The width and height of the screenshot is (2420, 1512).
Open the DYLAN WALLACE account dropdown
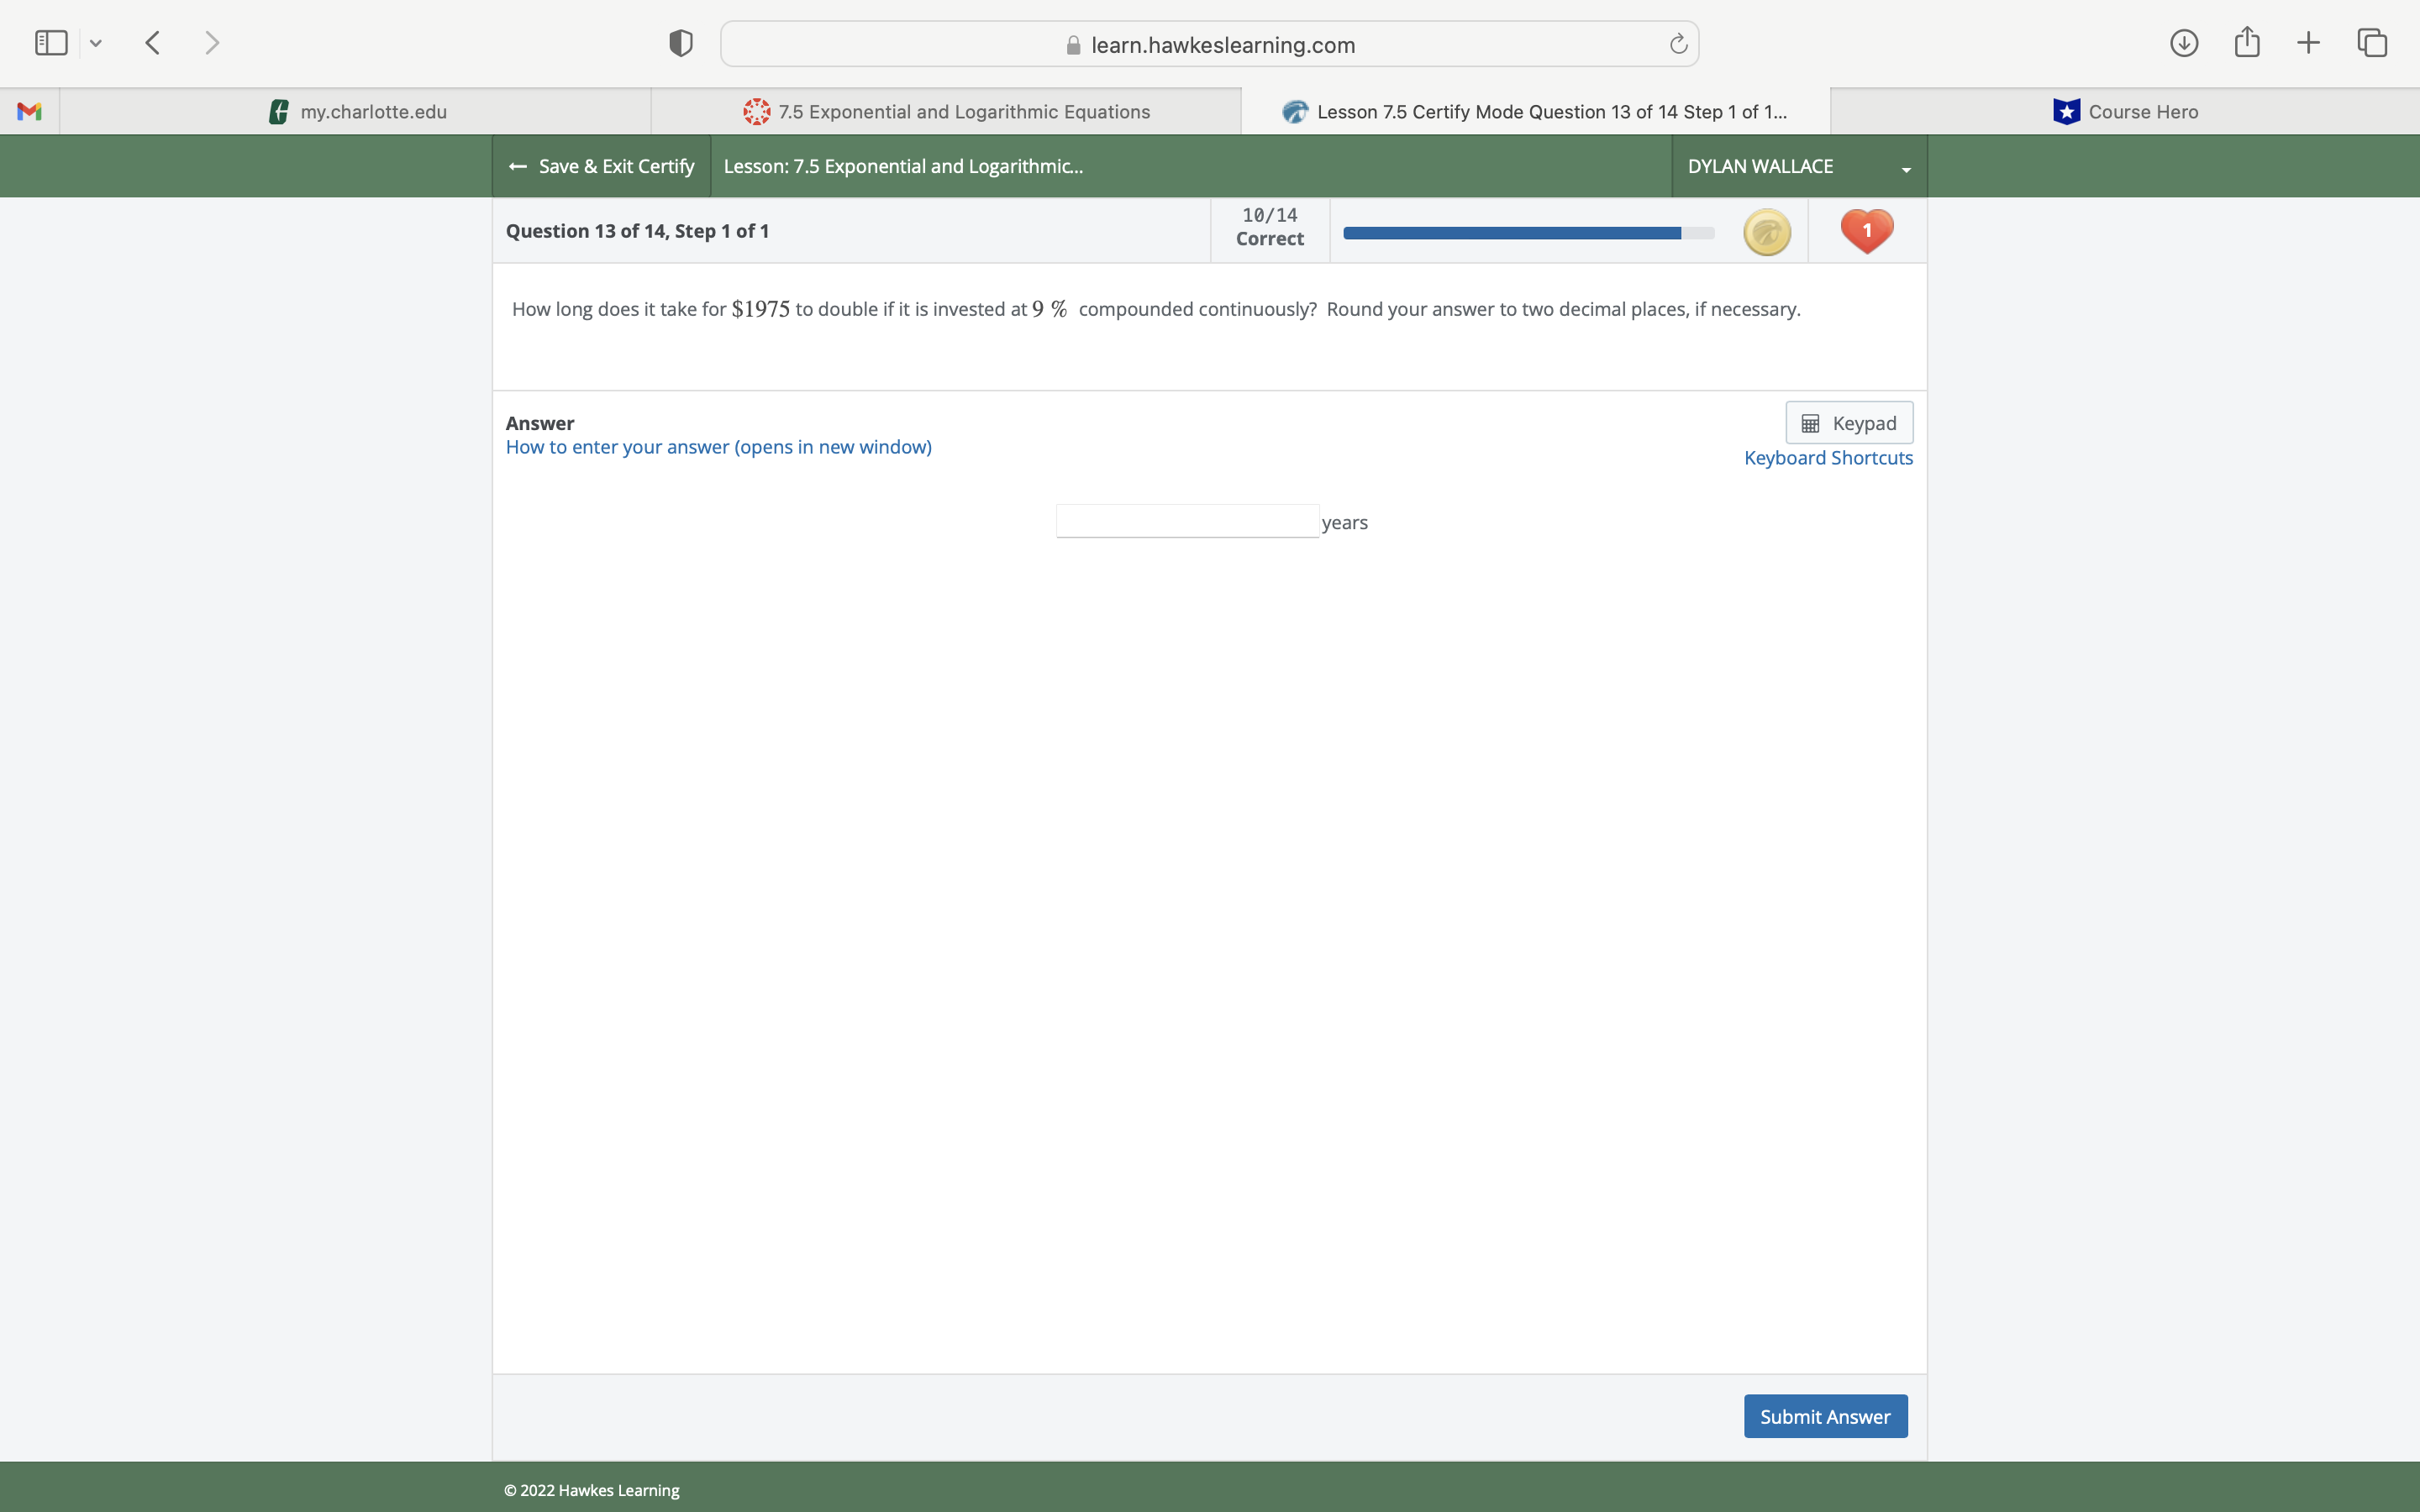(x=1796, y=166)
